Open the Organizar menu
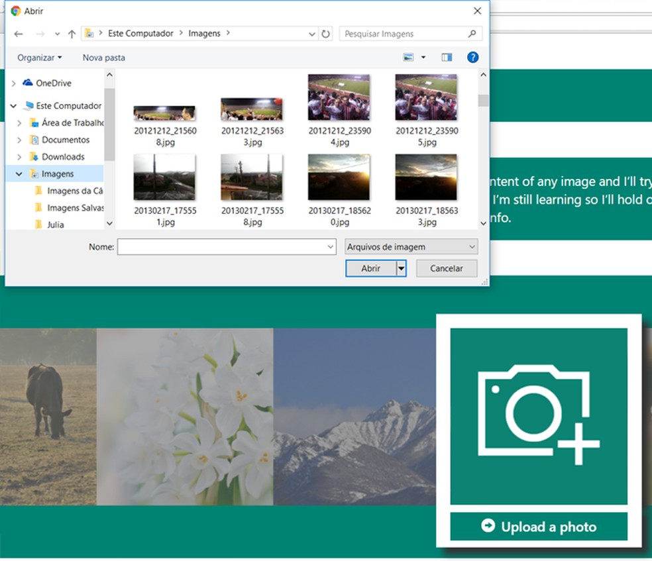 40,58
